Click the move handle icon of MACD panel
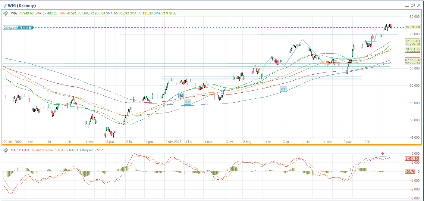 (x=6, y=150)
